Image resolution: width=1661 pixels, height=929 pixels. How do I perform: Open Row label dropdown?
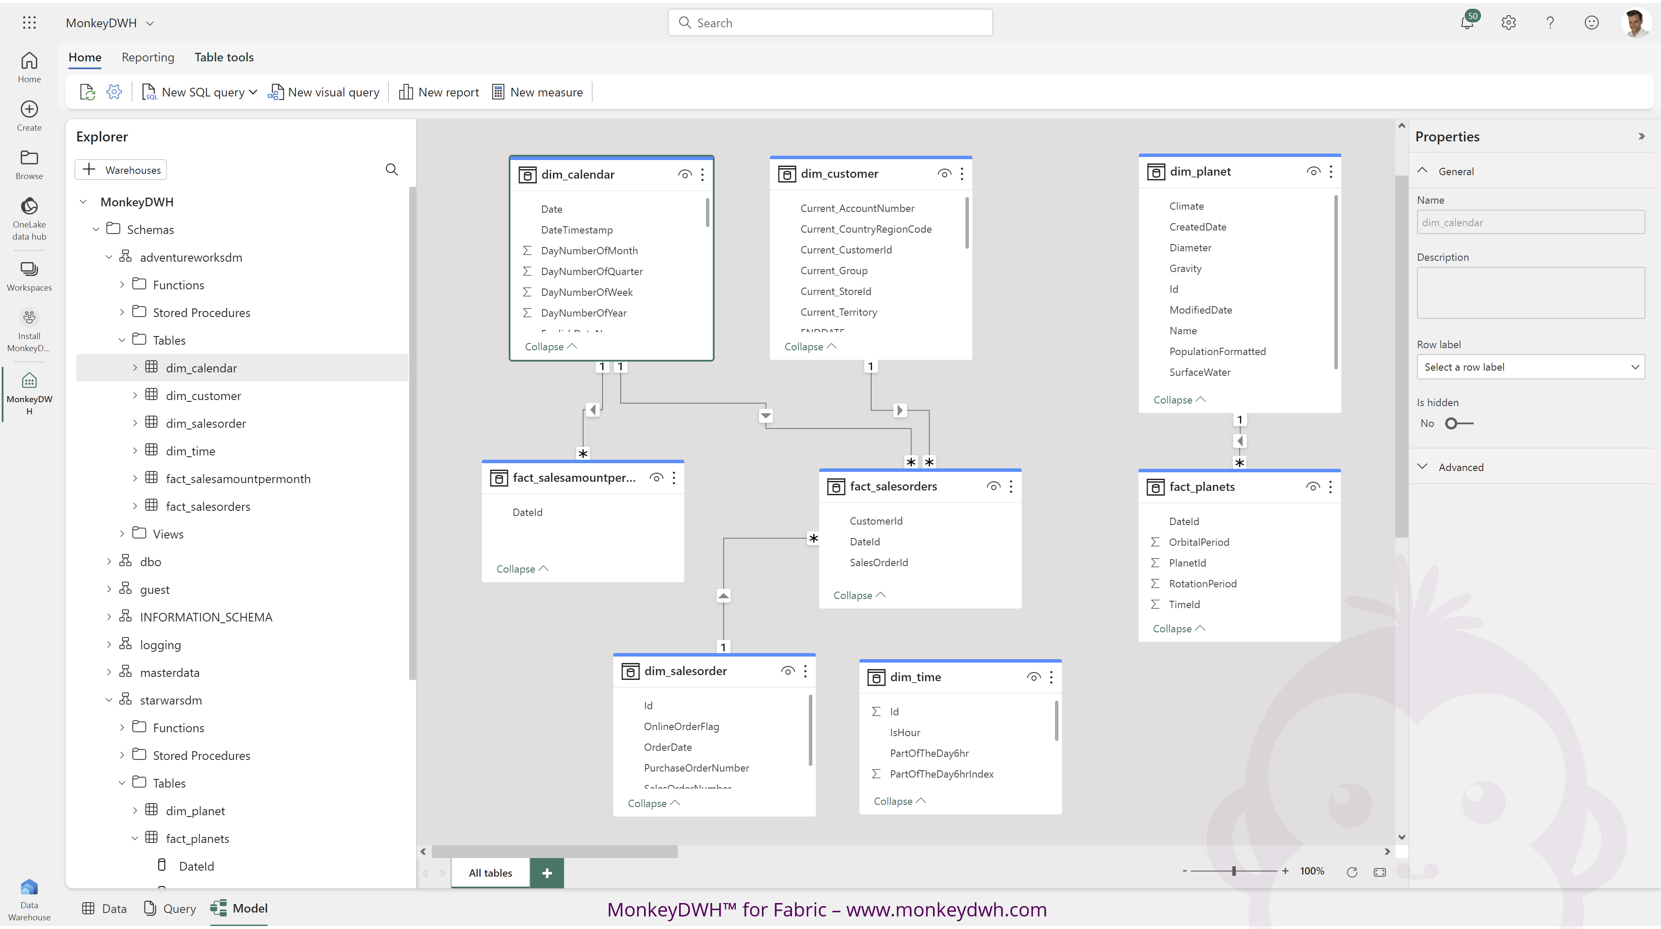click(1530, 367)
